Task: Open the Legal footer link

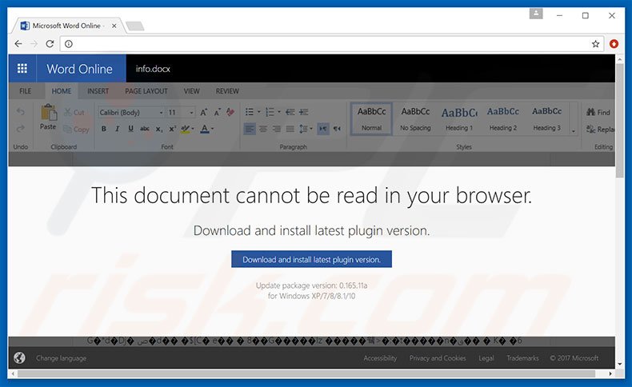Action: tap(486, 358)
